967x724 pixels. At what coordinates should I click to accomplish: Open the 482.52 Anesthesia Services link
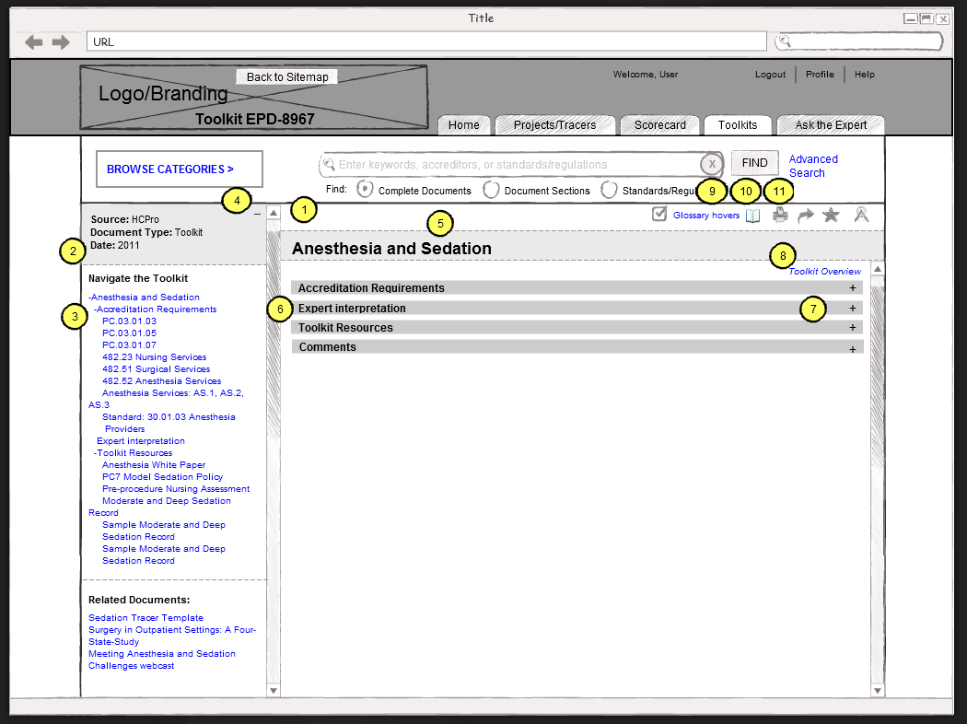tap(161, 381)
